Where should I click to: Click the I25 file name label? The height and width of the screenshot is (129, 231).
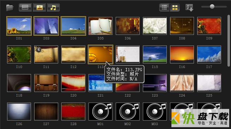point(209,96)
